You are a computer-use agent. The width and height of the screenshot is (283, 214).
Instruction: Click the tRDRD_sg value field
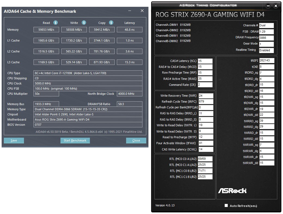[267, 73]
